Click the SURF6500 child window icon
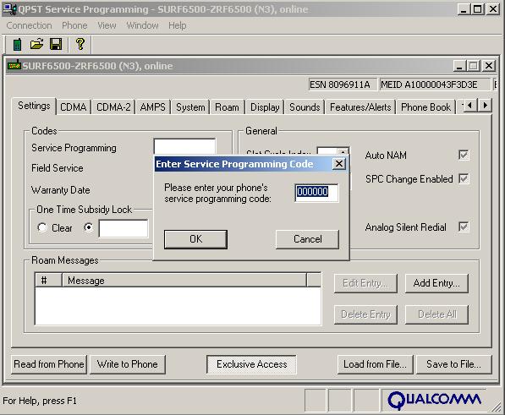Image resolution: width=505 pixels, height=415 pixels. [x=14, y=65]
